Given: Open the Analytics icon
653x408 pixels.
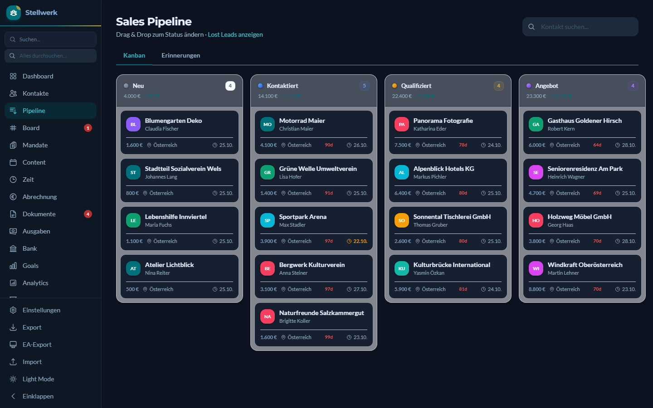Looking at the screenshot, I should click(x=13, y=283).
